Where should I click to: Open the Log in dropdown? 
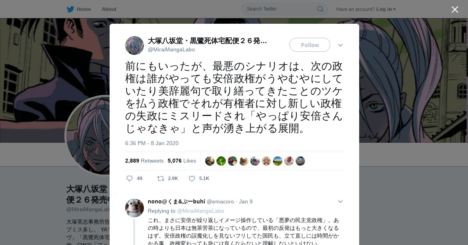pos(386,9)
